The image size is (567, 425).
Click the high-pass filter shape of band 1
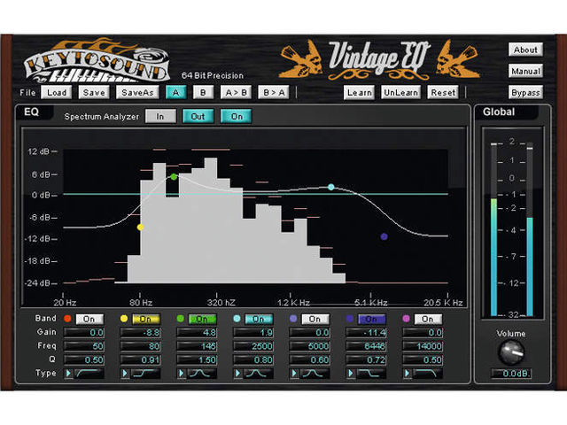coord(89,373)
